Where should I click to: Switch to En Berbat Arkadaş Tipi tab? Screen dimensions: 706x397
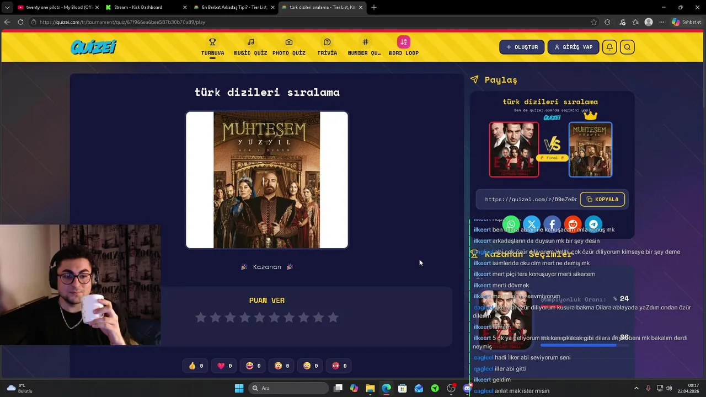click(234, 7)
